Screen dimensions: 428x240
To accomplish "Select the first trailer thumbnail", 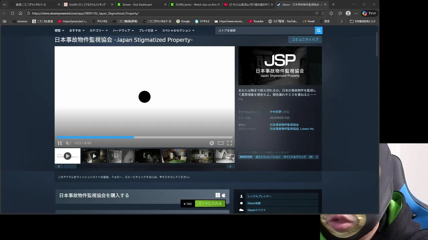I will (68, 156).
